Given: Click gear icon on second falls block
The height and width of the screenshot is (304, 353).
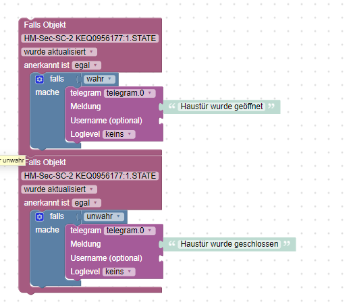Looking at the screenshot, I should [39, 217].
